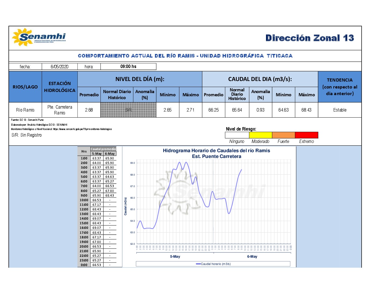This screenshot has width=380, height=294.
Task: Select the red Extremo risk swatch
Action: tap(306, 135)
